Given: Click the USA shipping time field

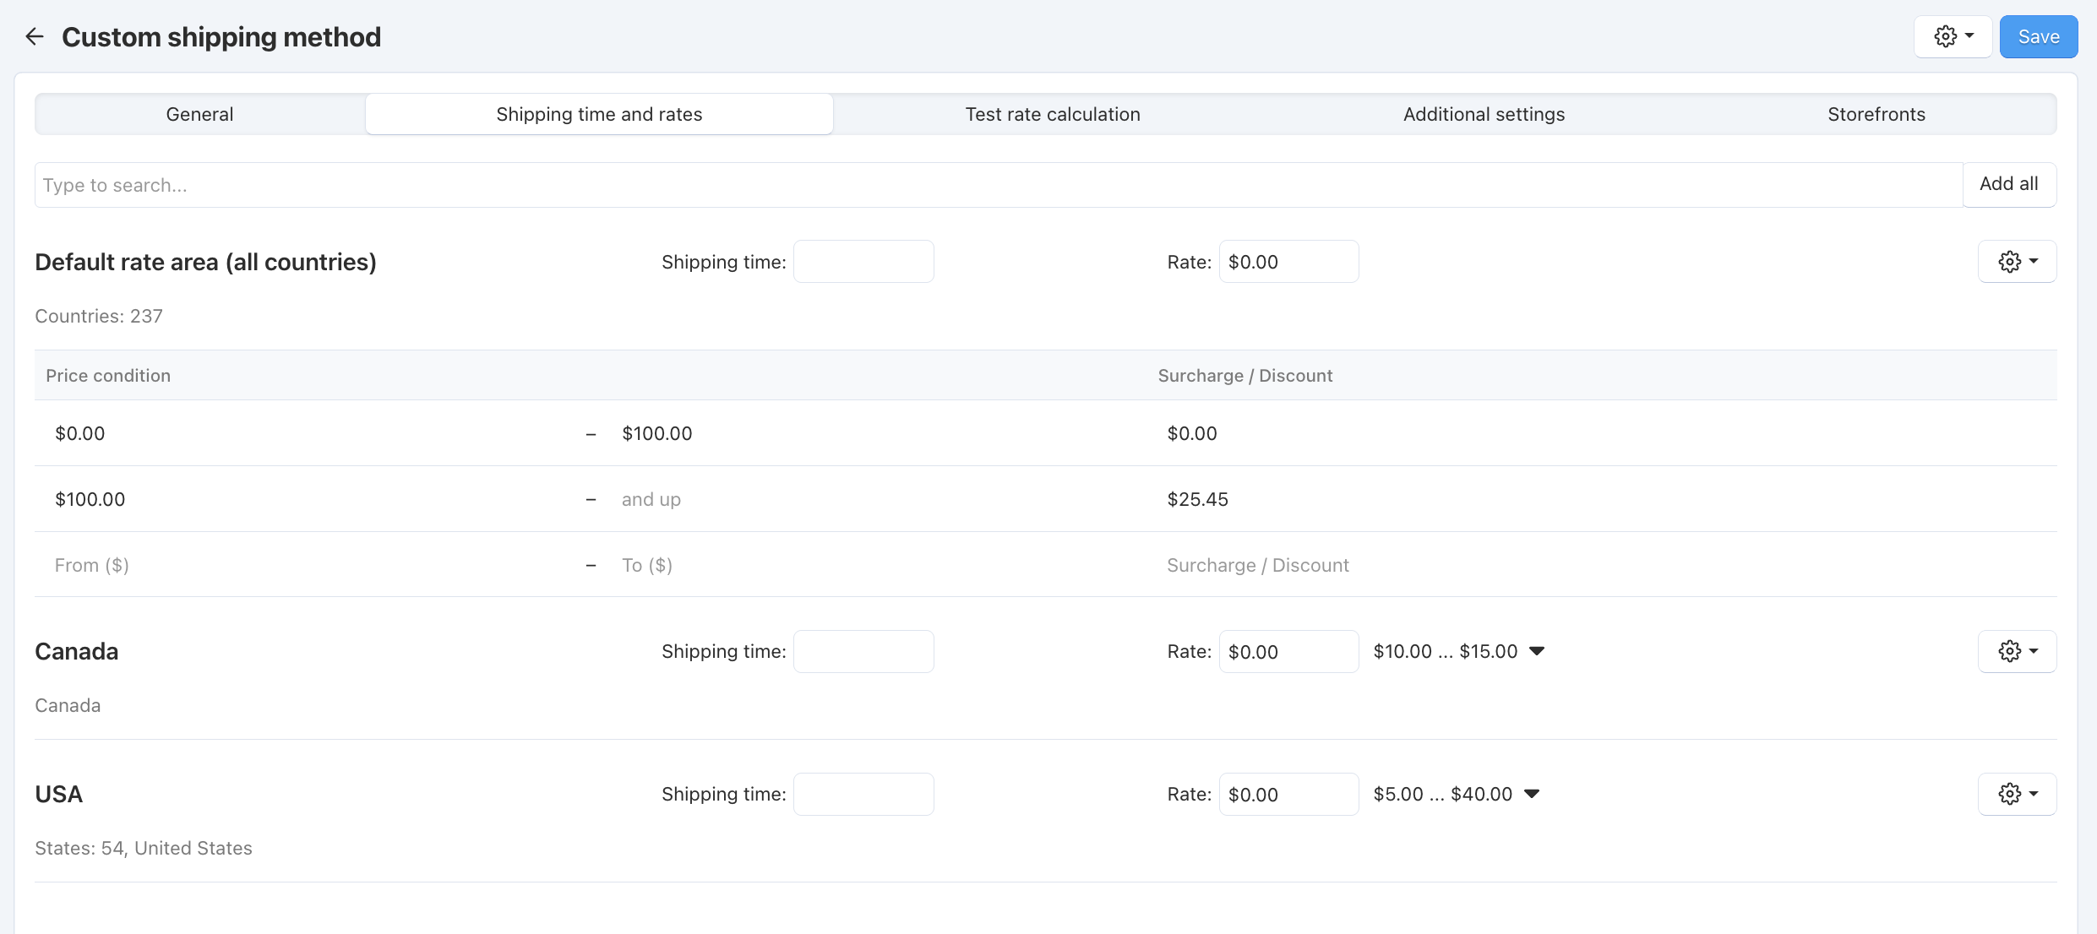Looking at the screenshot, I should coord(863,795).
